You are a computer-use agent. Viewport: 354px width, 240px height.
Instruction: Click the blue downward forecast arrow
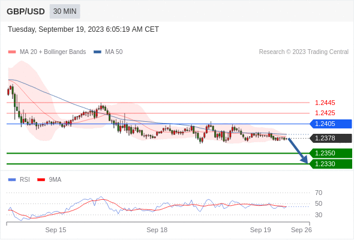298,151
